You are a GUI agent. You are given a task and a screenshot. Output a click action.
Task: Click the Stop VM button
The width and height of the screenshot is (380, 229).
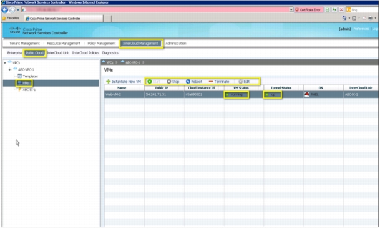173,82
